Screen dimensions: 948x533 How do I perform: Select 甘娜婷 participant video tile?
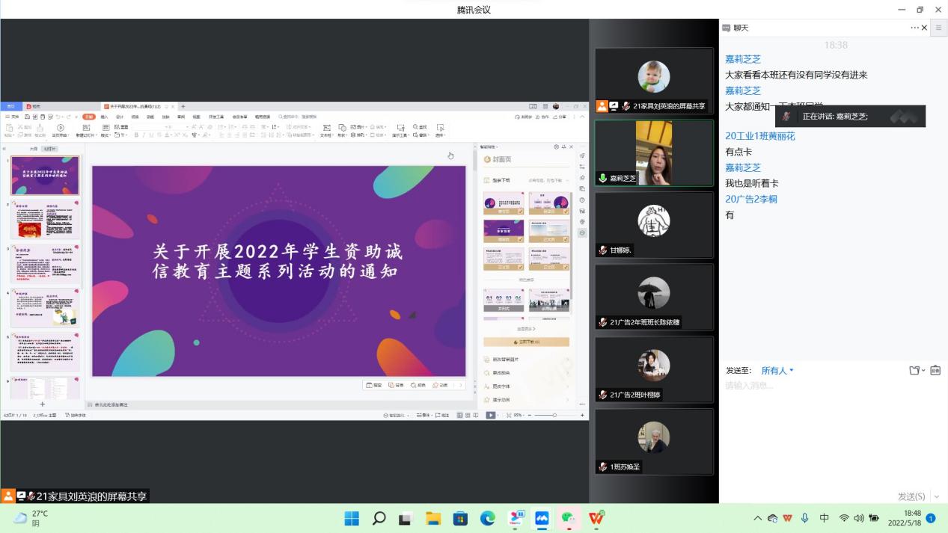click(654, 225)
